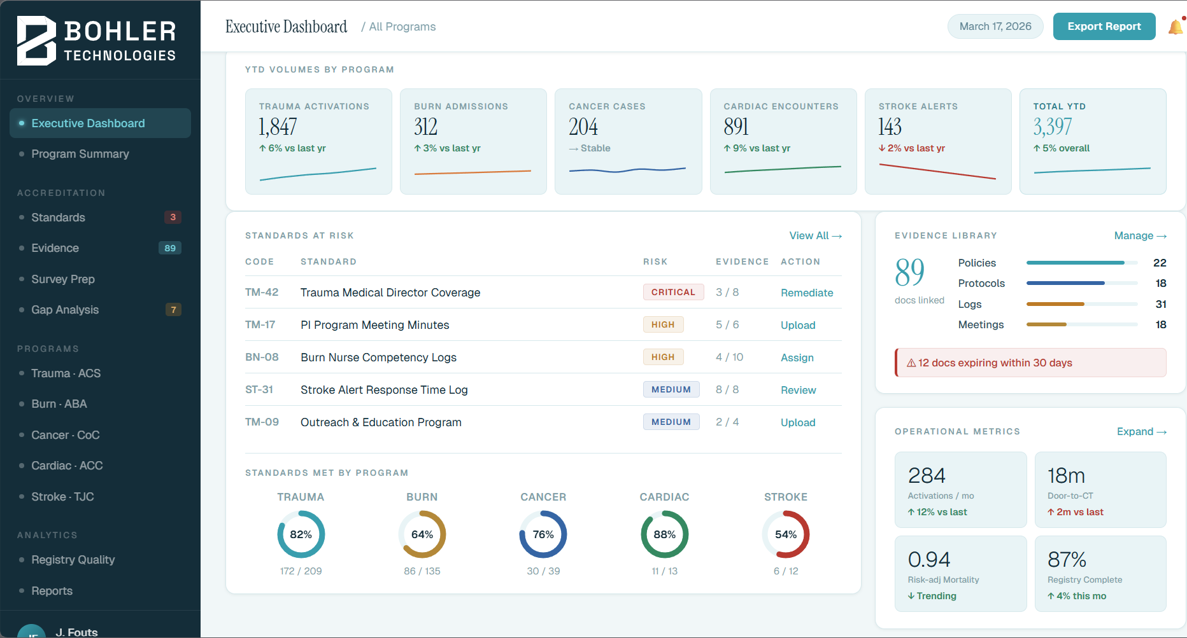Click the Trauma 82% donut chart
Image resolution: width=1187 pixels, height=638 pixels.
coord(301,534)
